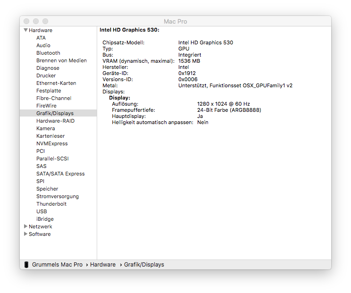Image resolution: width=351 pixels, height=293 pixels.
Task: Open Ethernet-Karten entry
Action: point(56,83)
